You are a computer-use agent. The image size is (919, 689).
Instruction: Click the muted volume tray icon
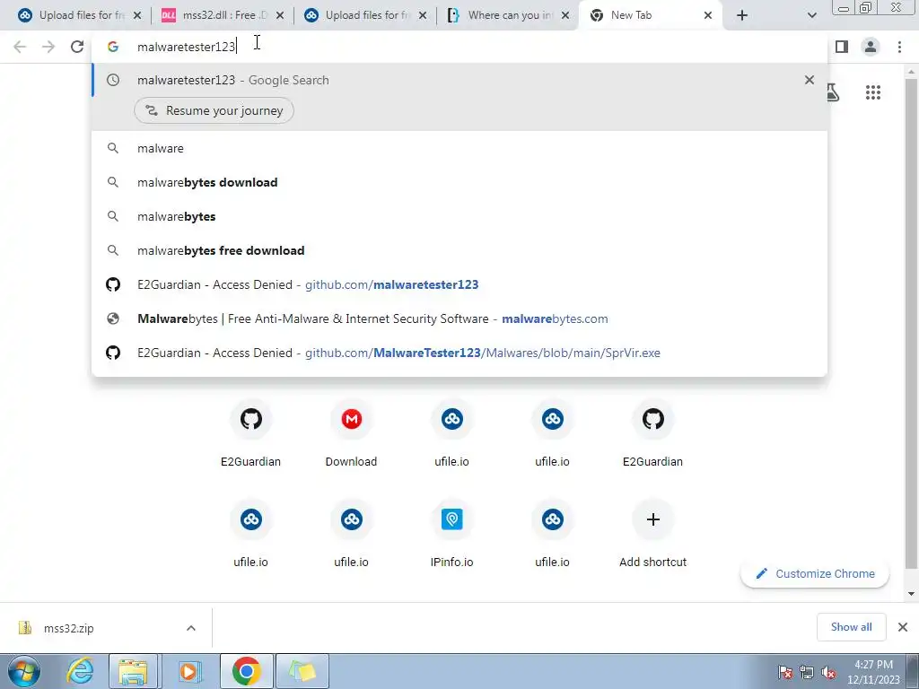tap(828, 672)
